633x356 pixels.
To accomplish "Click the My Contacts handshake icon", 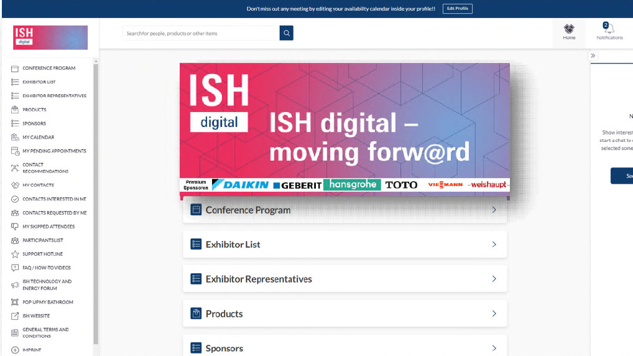I will tap(15, 185).
